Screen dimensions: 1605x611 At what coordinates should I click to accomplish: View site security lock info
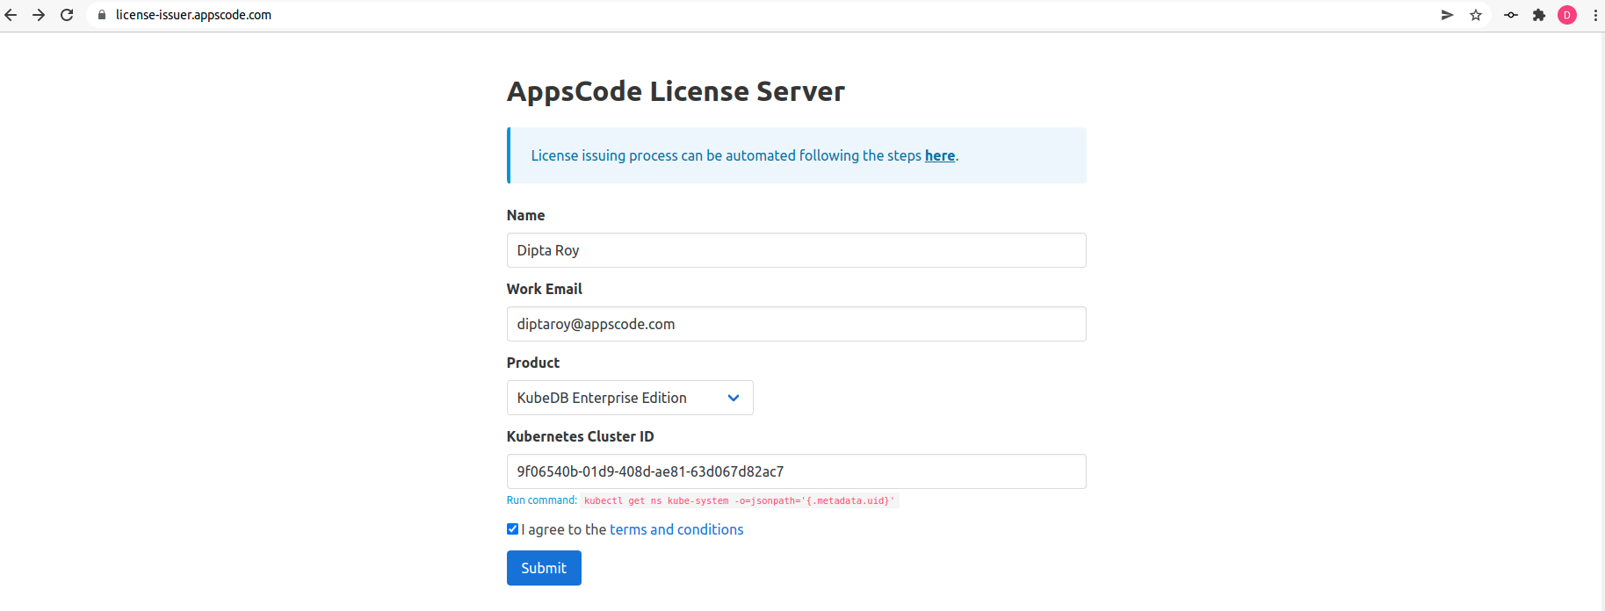point(102,15)
